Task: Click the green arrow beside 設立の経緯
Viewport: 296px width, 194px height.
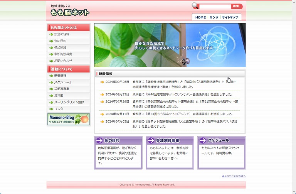Action: pyautogui.click(x=51, y=34)
